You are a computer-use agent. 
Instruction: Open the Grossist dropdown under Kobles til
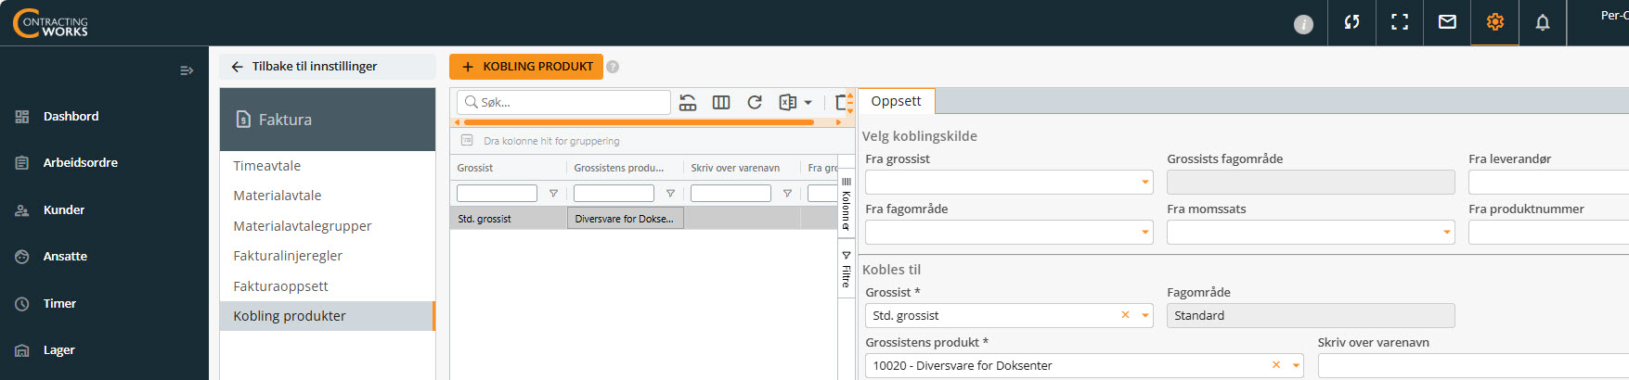tap(1145, 315)
